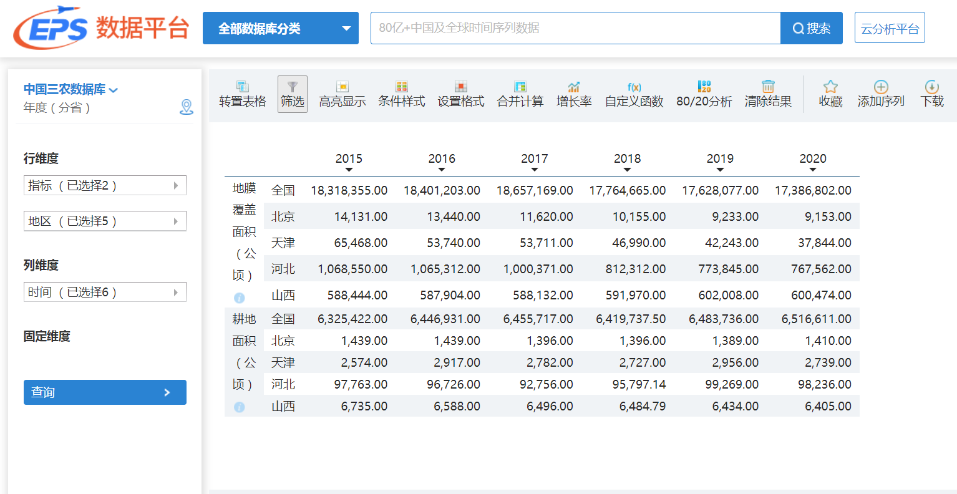This screenshot has width=957, height=494.
Task: Expand the 地区 (已选择5) selector
Action: 105,221
